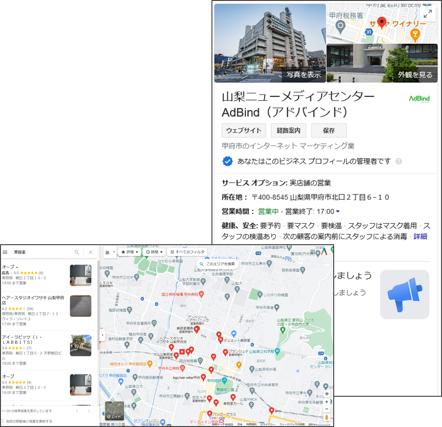Click the ガラ ヘア map pin
The image size is (442, 427).
[209, 399]
